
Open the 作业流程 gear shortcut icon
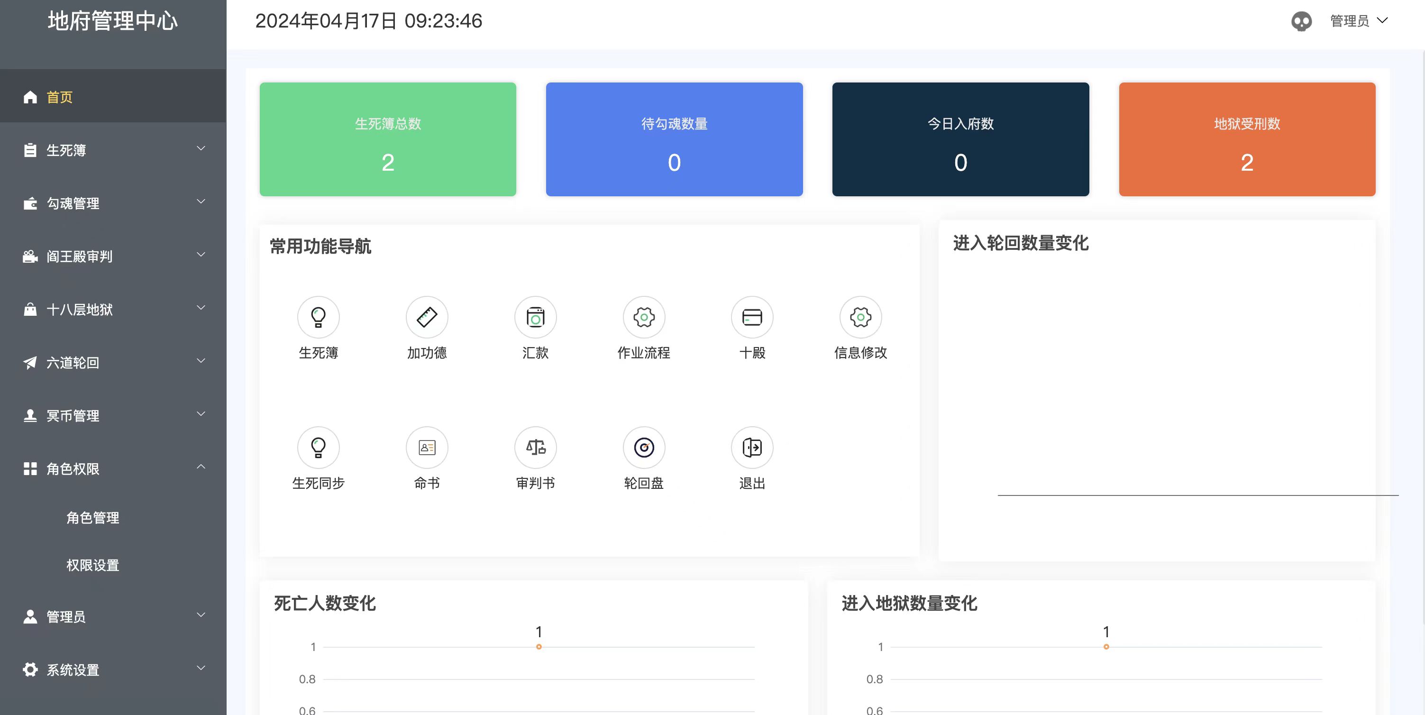click(x=644, y=317)
